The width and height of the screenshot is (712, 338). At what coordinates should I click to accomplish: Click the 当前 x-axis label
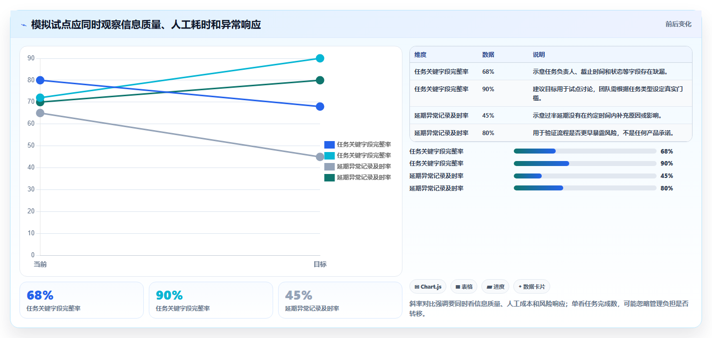click(x=40, y=264)
